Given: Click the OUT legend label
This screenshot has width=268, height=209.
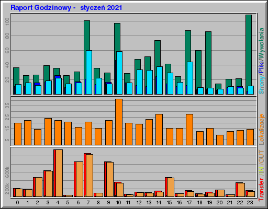Looking at the screenshot, I should pyautogui.click(x=261, y=157).
